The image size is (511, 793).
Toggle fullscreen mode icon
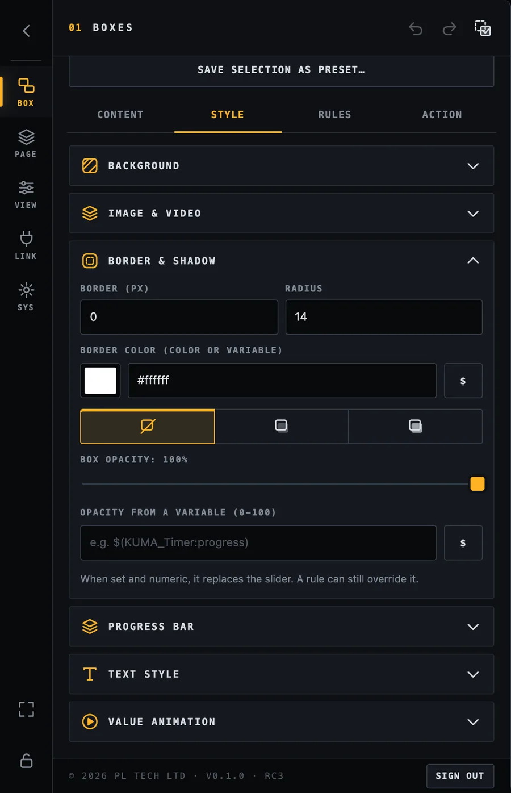click(26, 709)
